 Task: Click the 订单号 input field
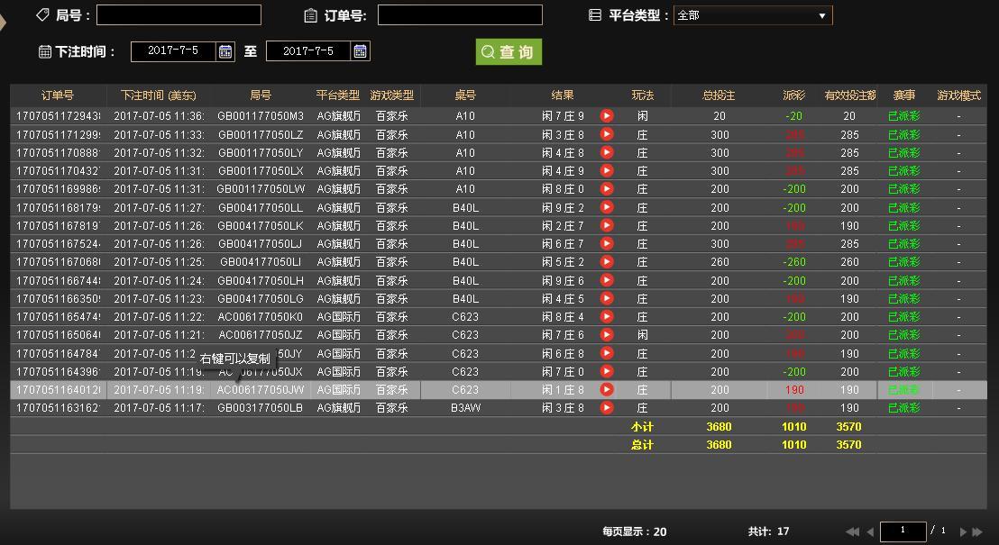click(460, 15)
